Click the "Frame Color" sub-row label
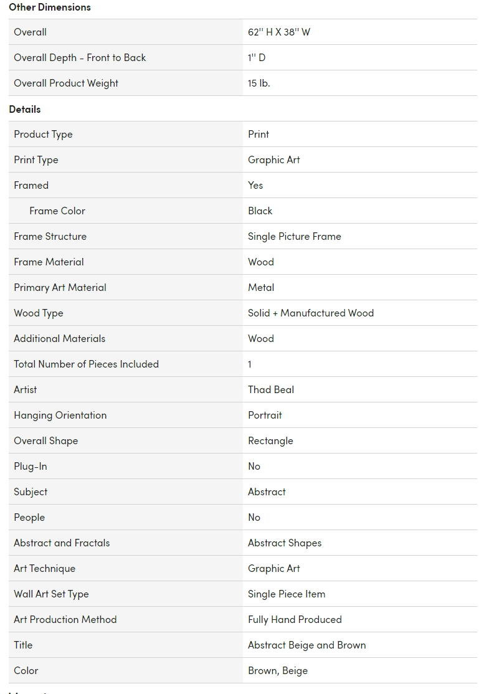The image size is (479, 694). tap(57, 211)
